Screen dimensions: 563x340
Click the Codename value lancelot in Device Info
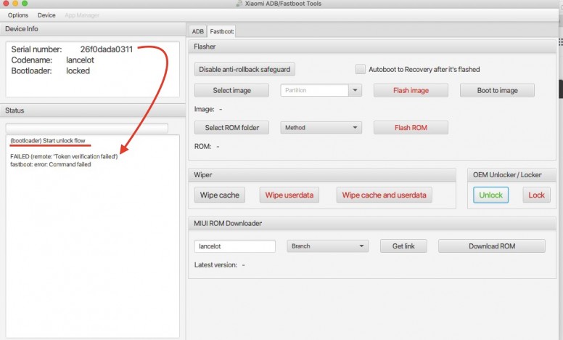point(80,60)
